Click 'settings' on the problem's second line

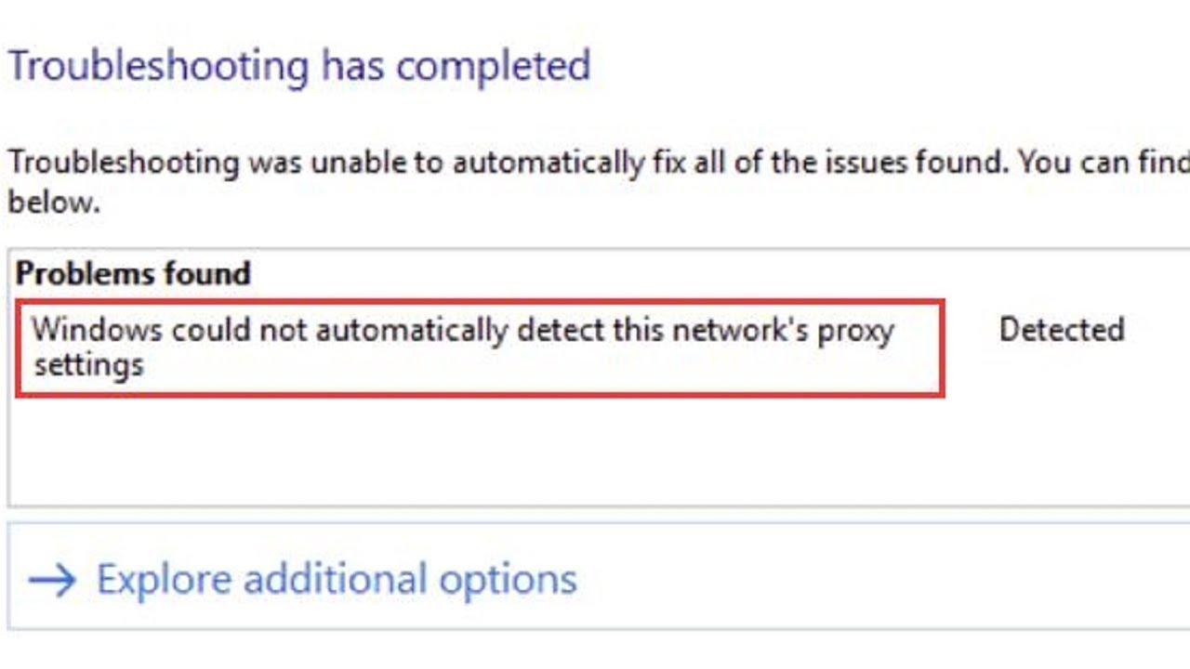tap(88, 364)
